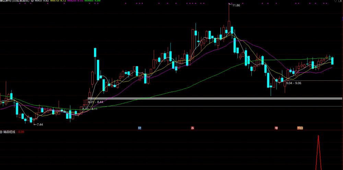The height and width of the screenshot is (170, 343).
Task: Click the 8.35 - 8.44 gap label
Action: pos(95,102)
